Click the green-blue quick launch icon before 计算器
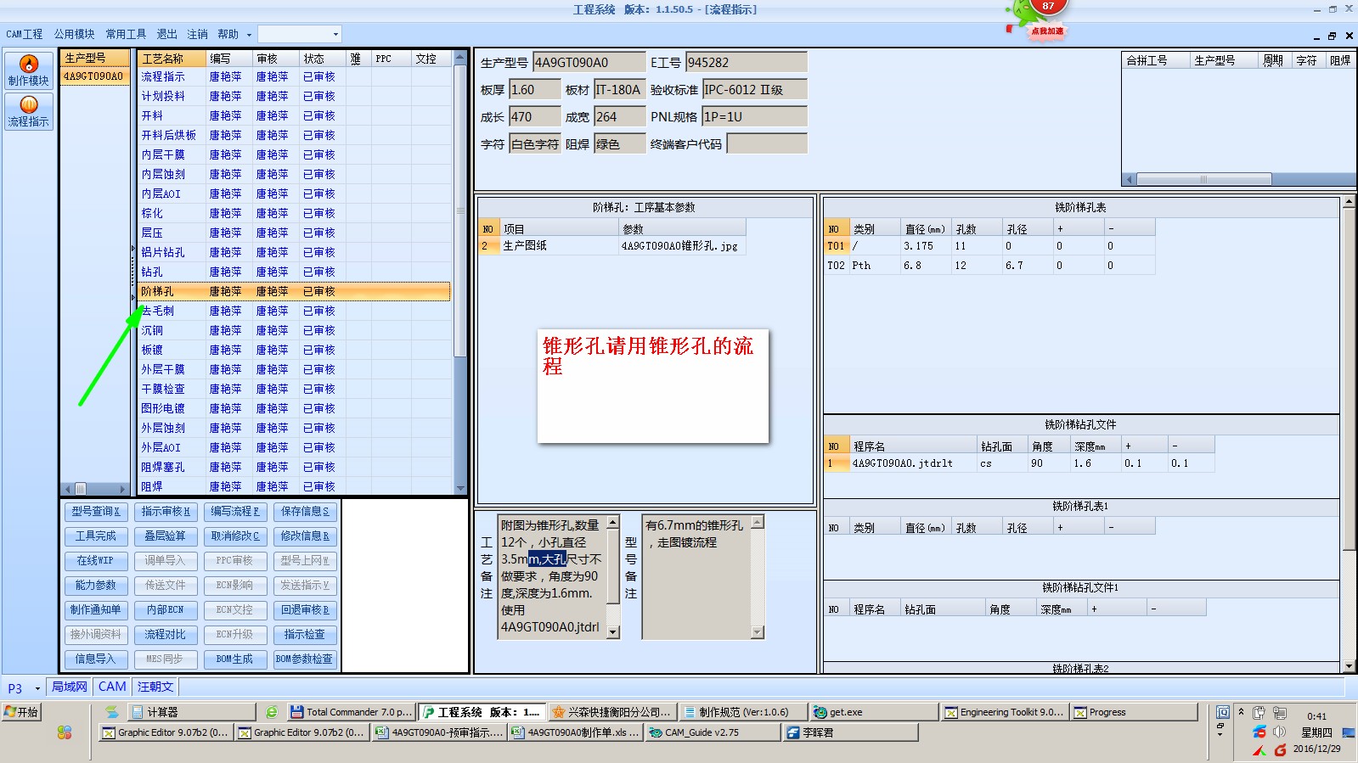Screen dimensions: 1358x763 (x=111, y=712)
